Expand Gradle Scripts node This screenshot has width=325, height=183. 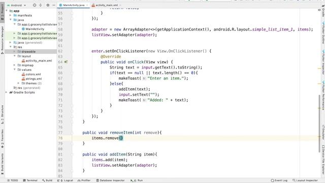coord(7,93)
